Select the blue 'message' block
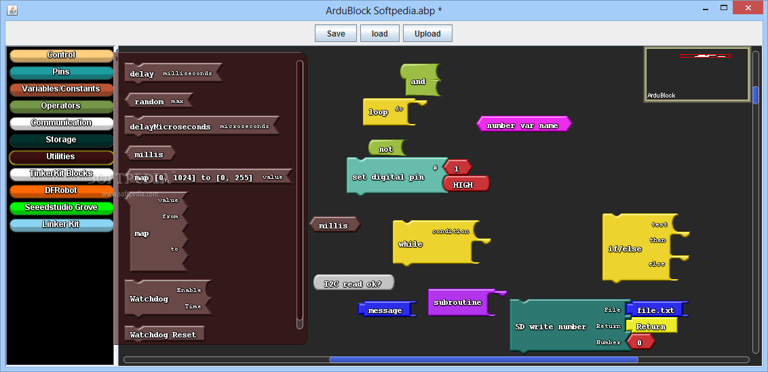The width and height of the screenshot is (768, 372). point(387,310)
